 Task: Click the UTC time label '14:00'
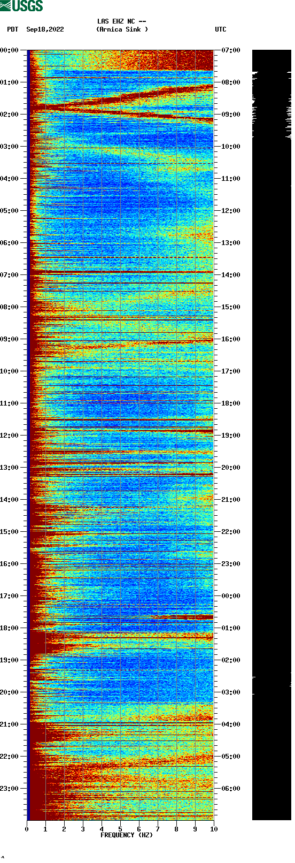coord(231,275)
